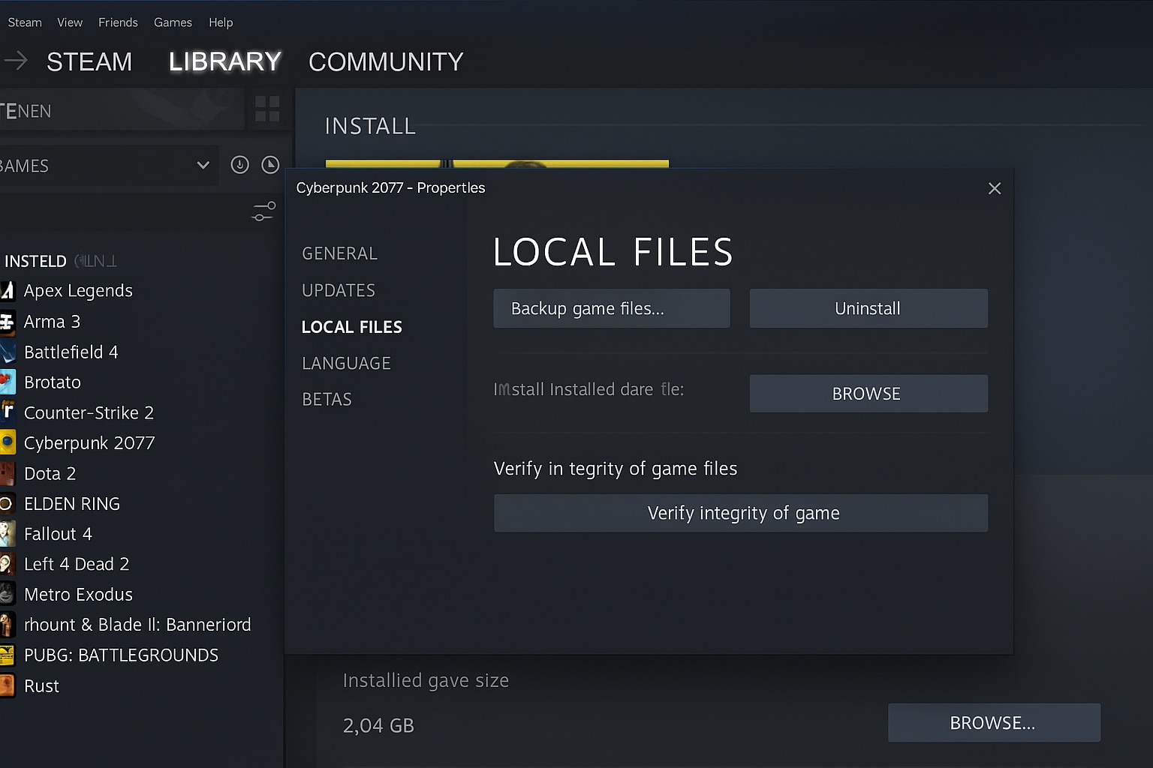Open the Friends menu
Viewport: 1153px width, 768px height.
[x=118, y=22]
